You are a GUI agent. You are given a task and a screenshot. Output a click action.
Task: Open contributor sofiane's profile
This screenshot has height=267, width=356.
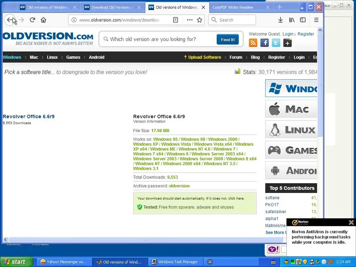coord(272,198)
